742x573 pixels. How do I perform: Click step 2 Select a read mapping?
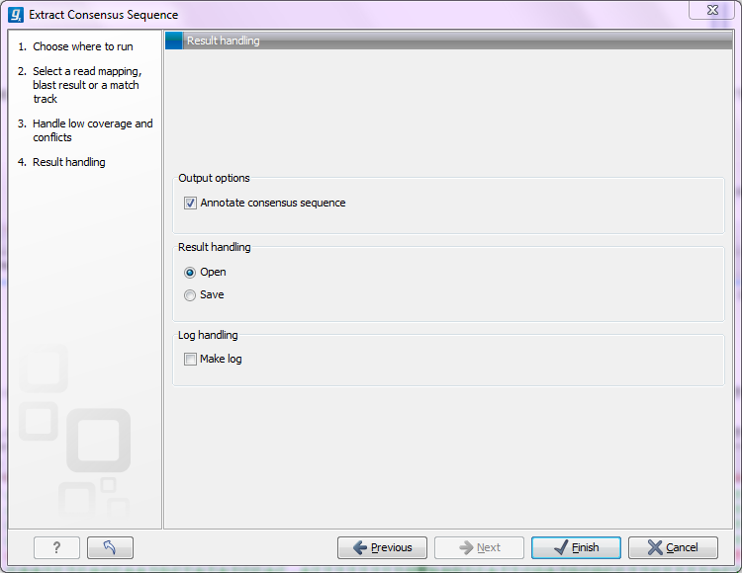87,85
